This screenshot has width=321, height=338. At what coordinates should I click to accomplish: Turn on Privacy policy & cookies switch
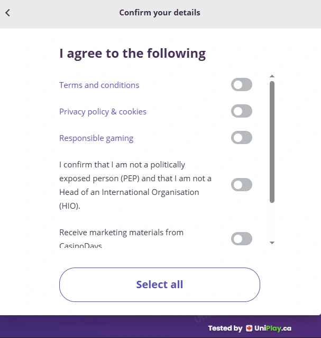pos(242,111)
